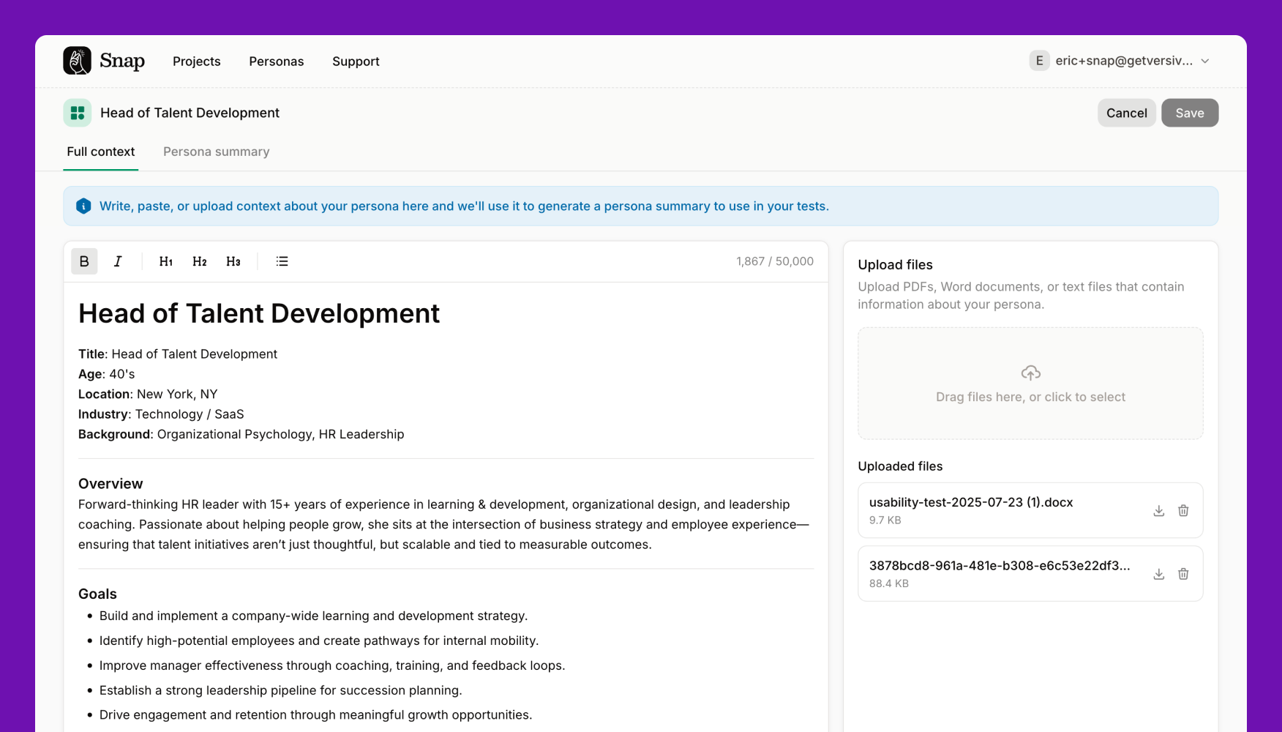The image size is (1282, 732).
Task: Toggle bold formatting in editor toolbar
Action: tap(84, 261)
